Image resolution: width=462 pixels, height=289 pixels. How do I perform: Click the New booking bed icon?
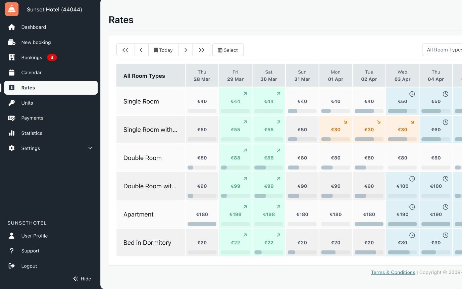(12, 42)
